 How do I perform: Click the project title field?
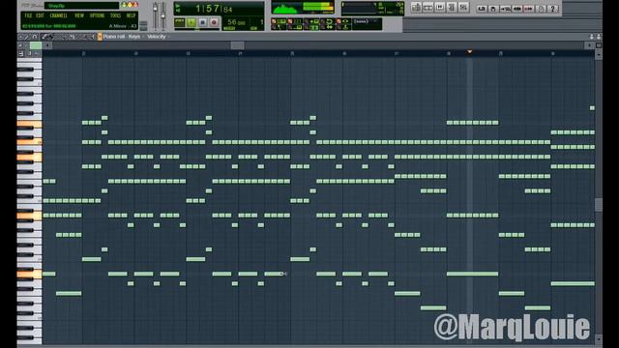pos(81,5)
